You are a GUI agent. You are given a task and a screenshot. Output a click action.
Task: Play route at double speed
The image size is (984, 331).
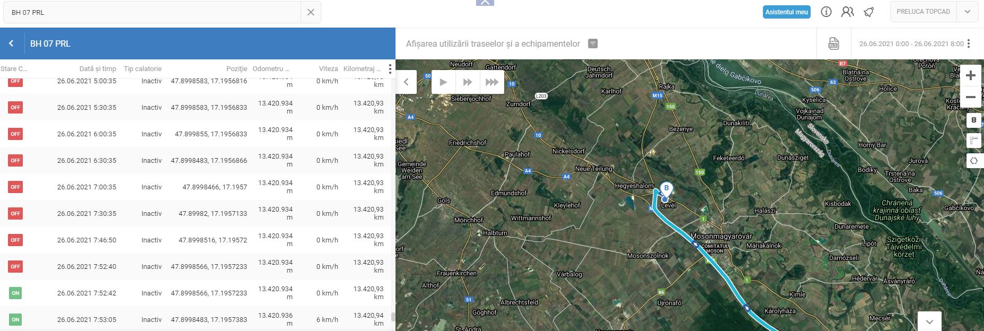(467, 82)
